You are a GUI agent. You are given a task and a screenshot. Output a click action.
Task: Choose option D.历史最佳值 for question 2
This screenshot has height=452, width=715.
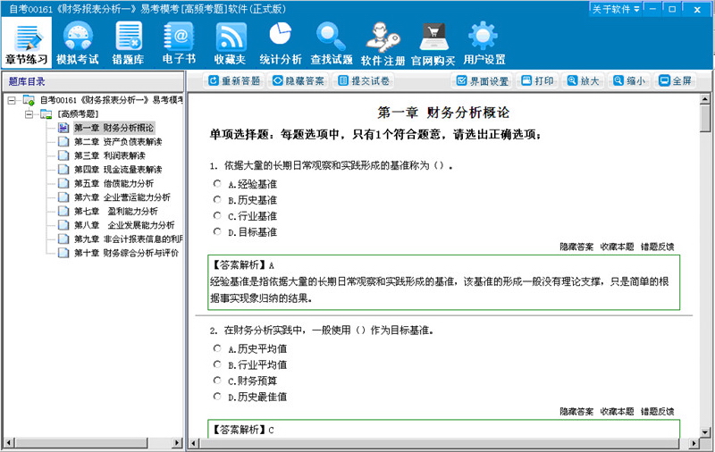coord(217,397)
